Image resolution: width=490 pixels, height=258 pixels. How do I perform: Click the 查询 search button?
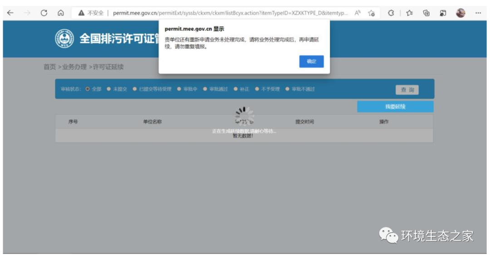(407, 90)
